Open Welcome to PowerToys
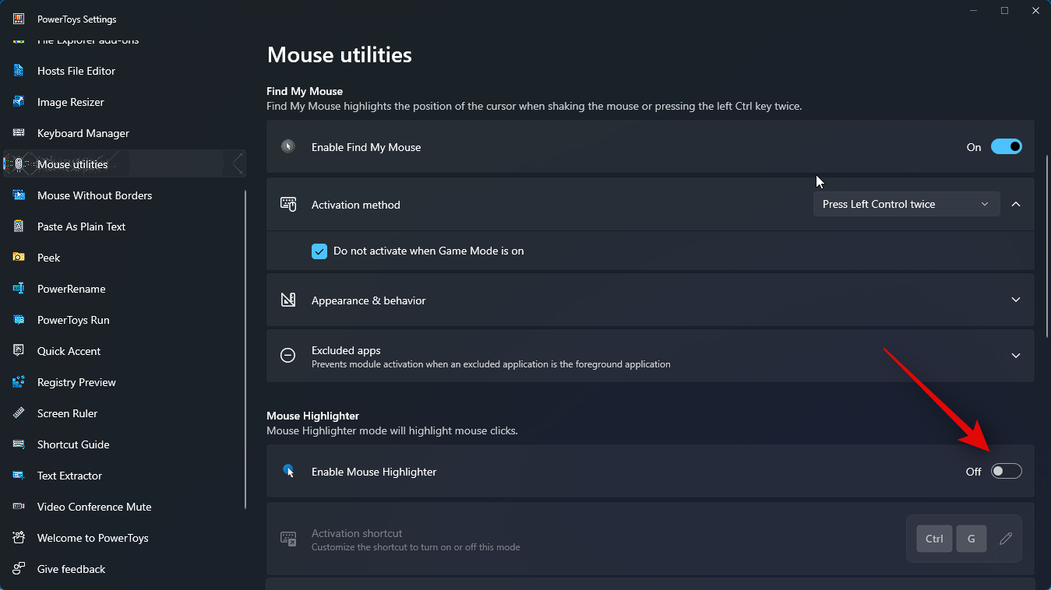 coord(93,538)
